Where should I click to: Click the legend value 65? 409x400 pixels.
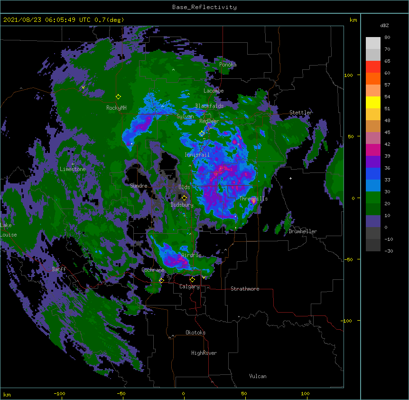(x=387, y=61)
